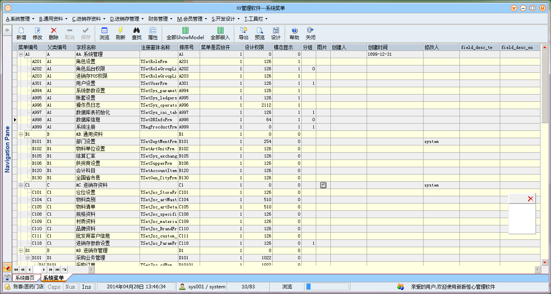Collapse the D1 进销存管理 tree node
The height and width of the screenshot is (294, 551).
[x=21, y=250]
